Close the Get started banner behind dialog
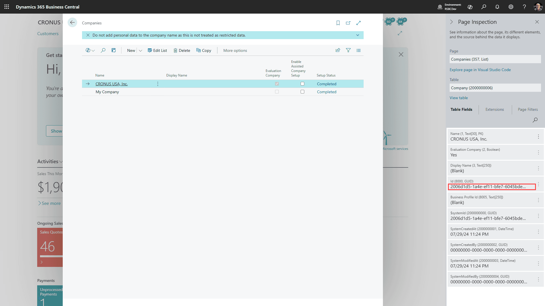The image size is (545, 306). [401, 54]
